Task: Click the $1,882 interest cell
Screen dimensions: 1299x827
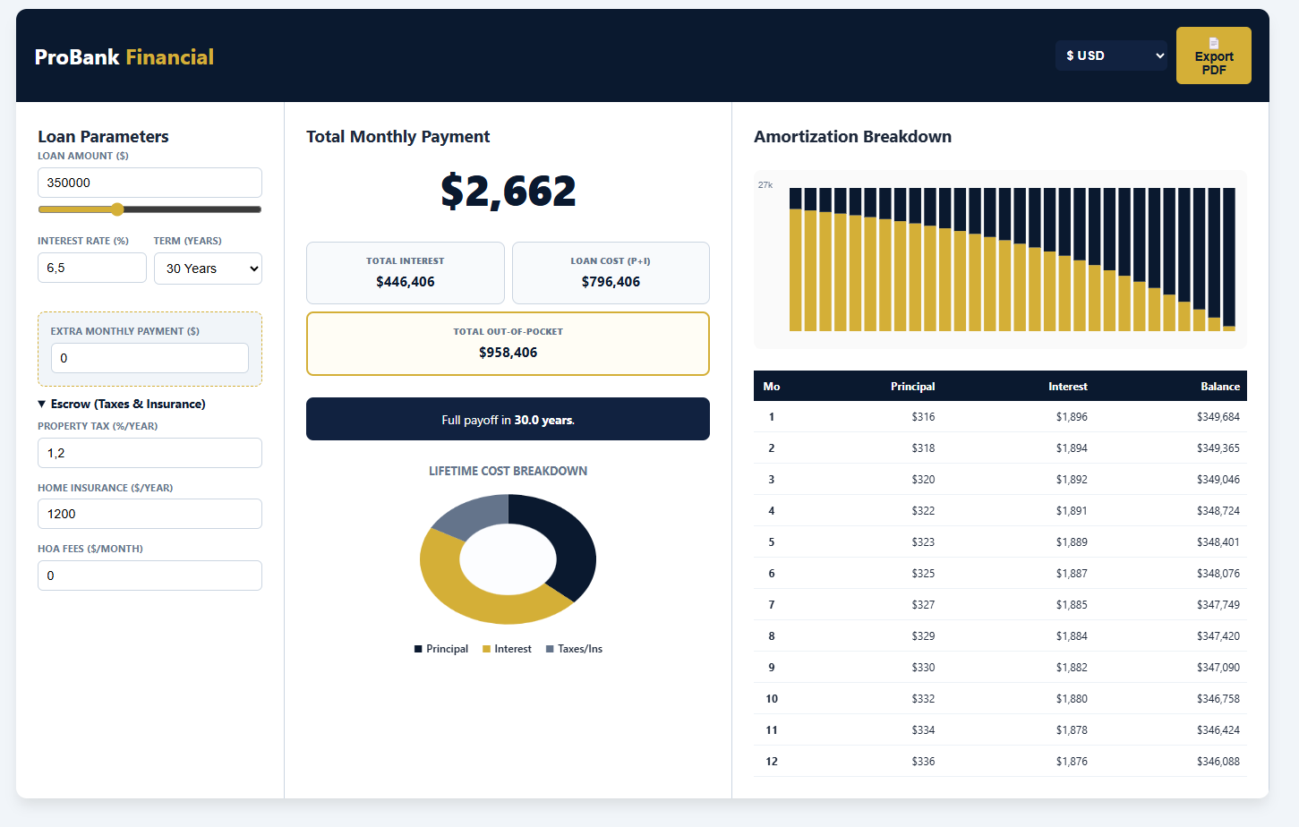Action: click(1072, 668)
